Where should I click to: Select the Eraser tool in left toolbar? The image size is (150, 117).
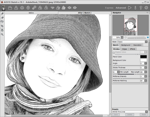point(2,18)
